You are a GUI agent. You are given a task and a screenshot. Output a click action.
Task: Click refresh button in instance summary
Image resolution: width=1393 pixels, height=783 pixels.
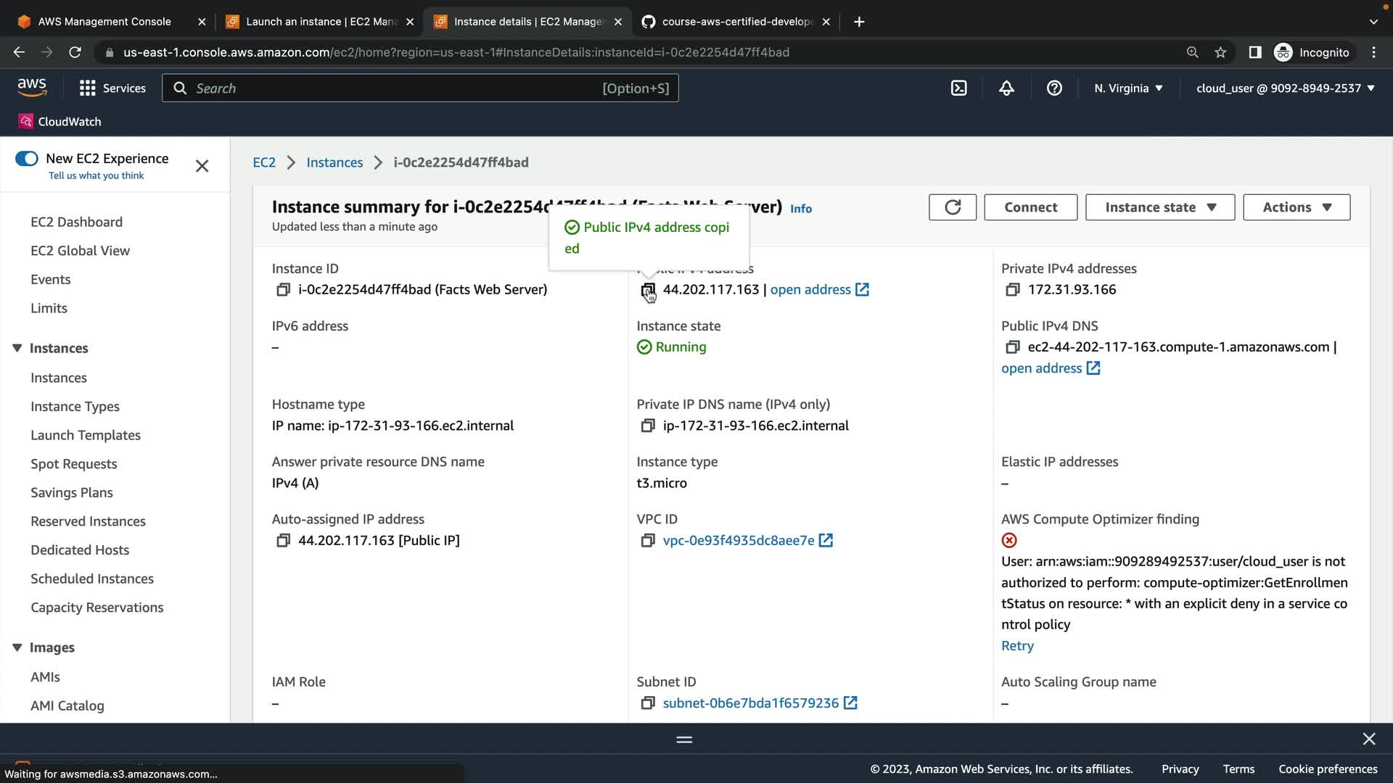(x=952, y=207)
